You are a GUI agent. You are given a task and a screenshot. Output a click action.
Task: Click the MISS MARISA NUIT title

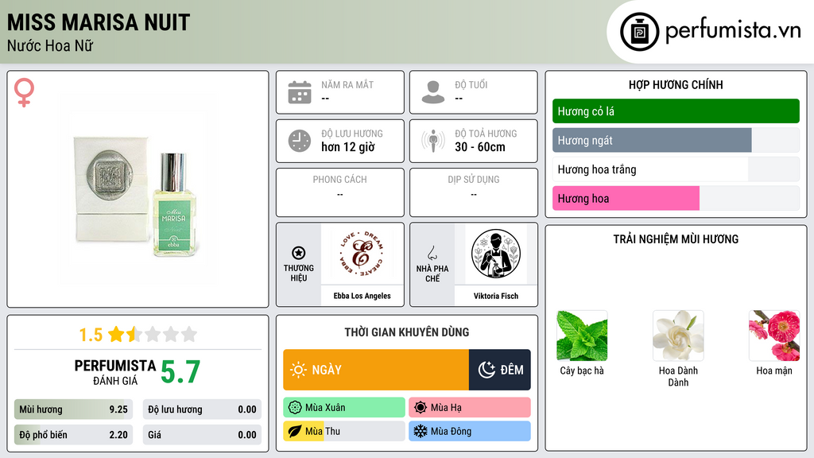[x=99, y=22]
